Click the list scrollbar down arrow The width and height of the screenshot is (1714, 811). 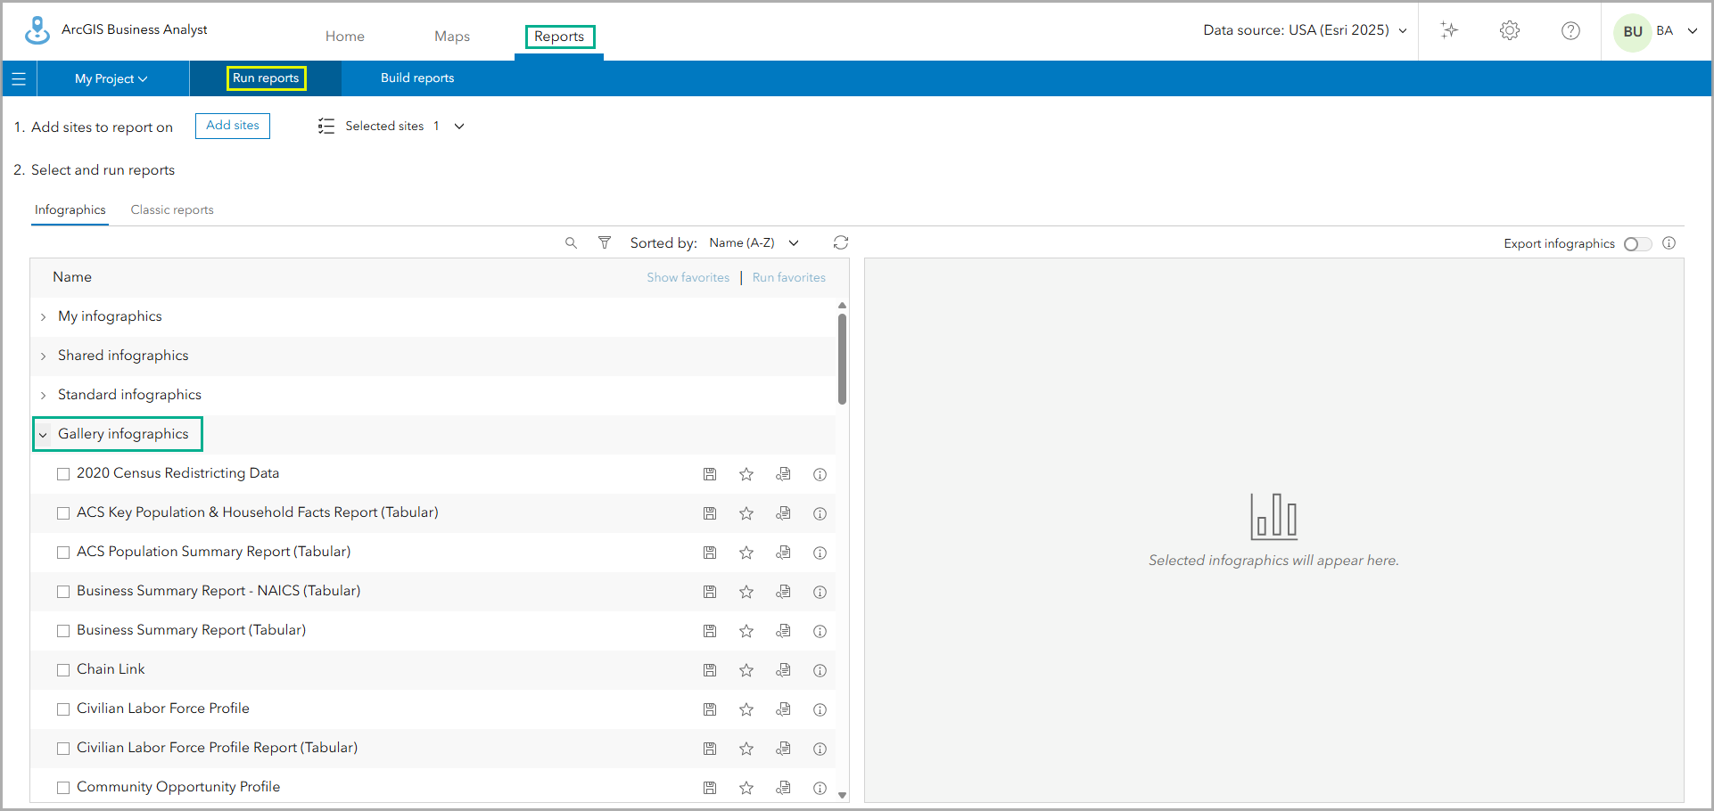[x=842, y=796]
